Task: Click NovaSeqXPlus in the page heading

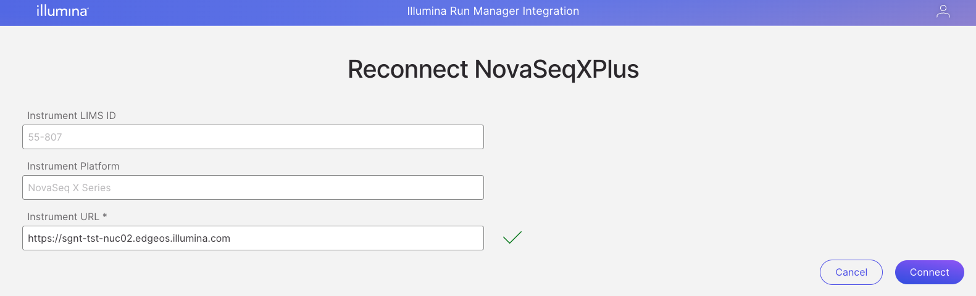Action: click(556, 69)
